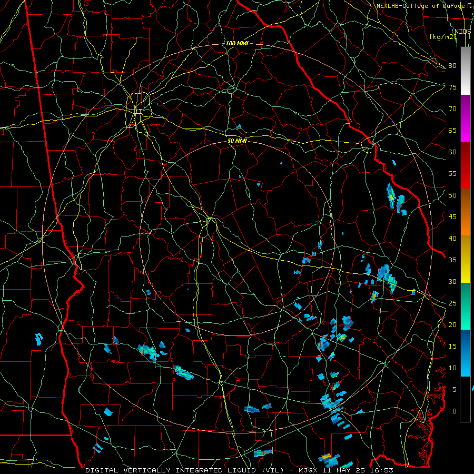
Task: Click the "75" value on the color scale
Action: [x=452, y=87]
